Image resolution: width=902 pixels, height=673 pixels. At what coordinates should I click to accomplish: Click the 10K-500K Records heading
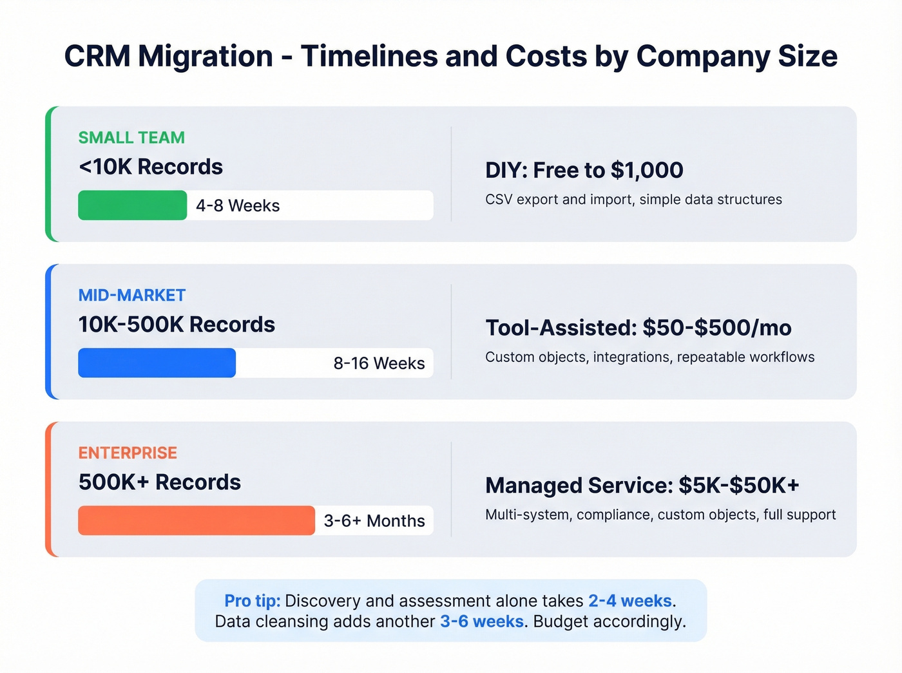pyautogui.click(x=176, y=324)
